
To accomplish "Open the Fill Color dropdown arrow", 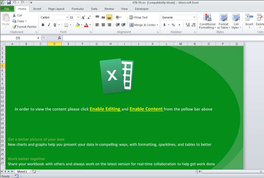I will click(x=82, y=25).
